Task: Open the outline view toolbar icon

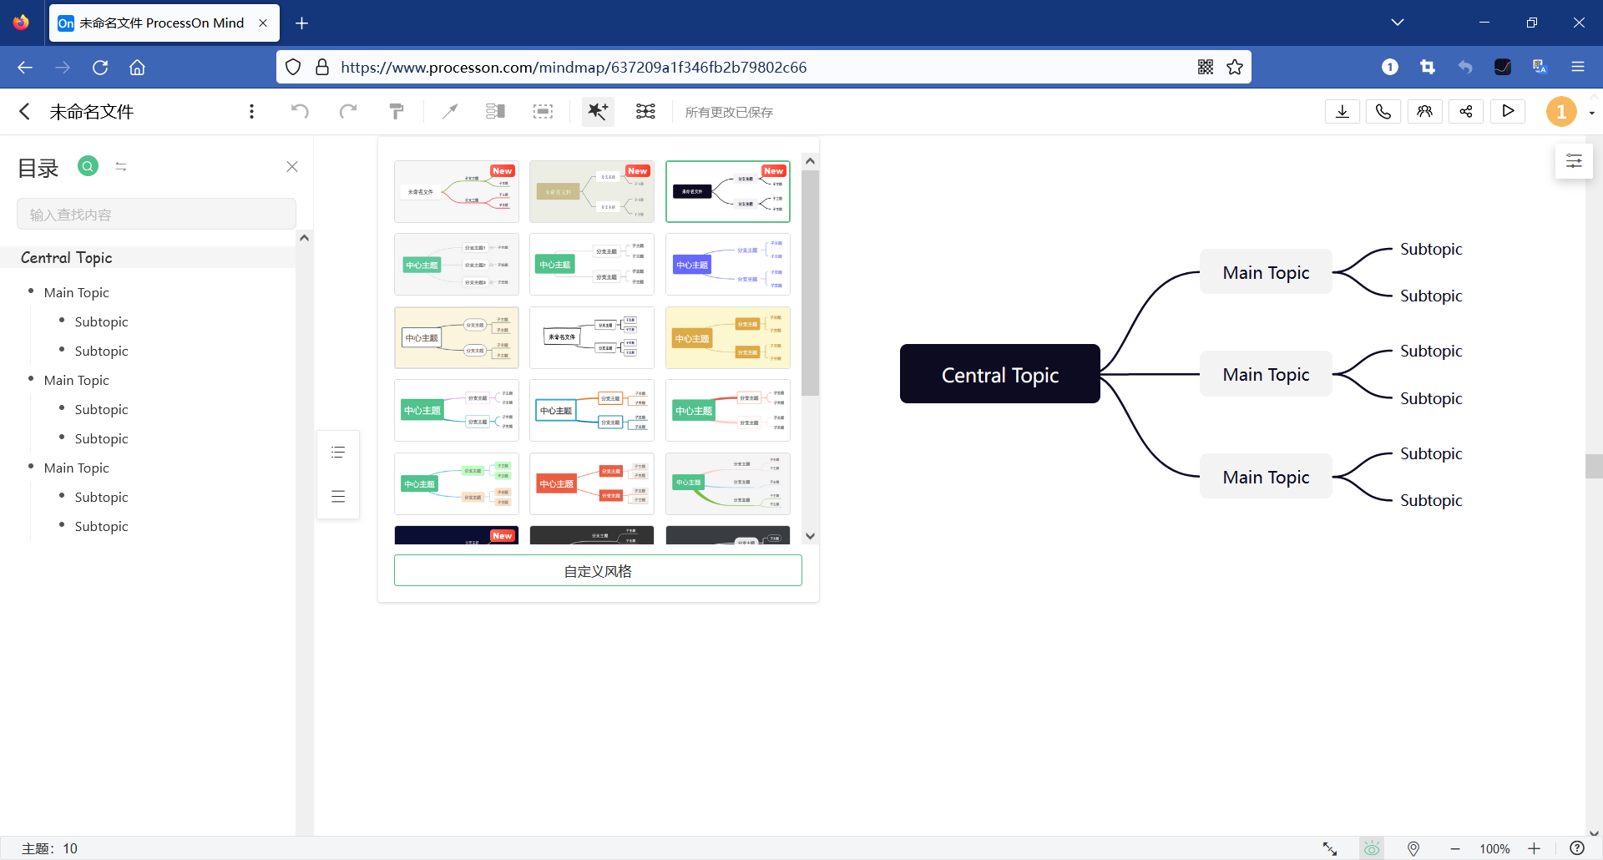Action: (496, 111)
